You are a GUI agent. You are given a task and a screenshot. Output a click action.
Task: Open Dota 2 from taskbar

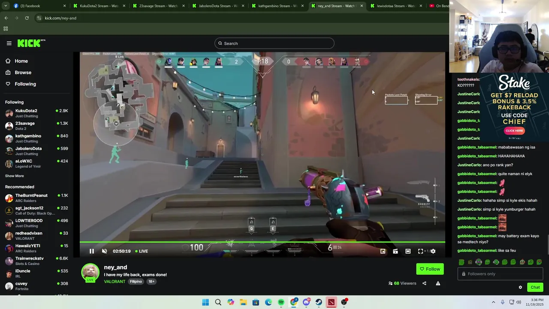click(331, 302)
